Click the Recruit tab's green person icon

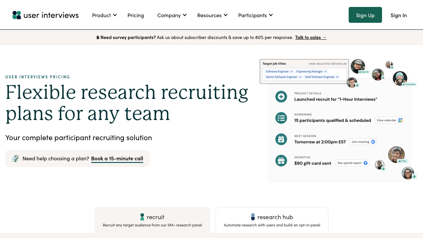tap(142, 217)
